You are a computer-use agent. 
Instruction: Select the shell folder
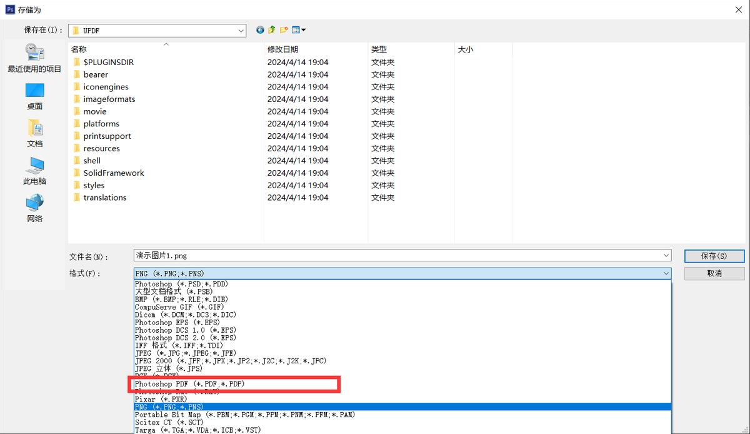(86, 161)
